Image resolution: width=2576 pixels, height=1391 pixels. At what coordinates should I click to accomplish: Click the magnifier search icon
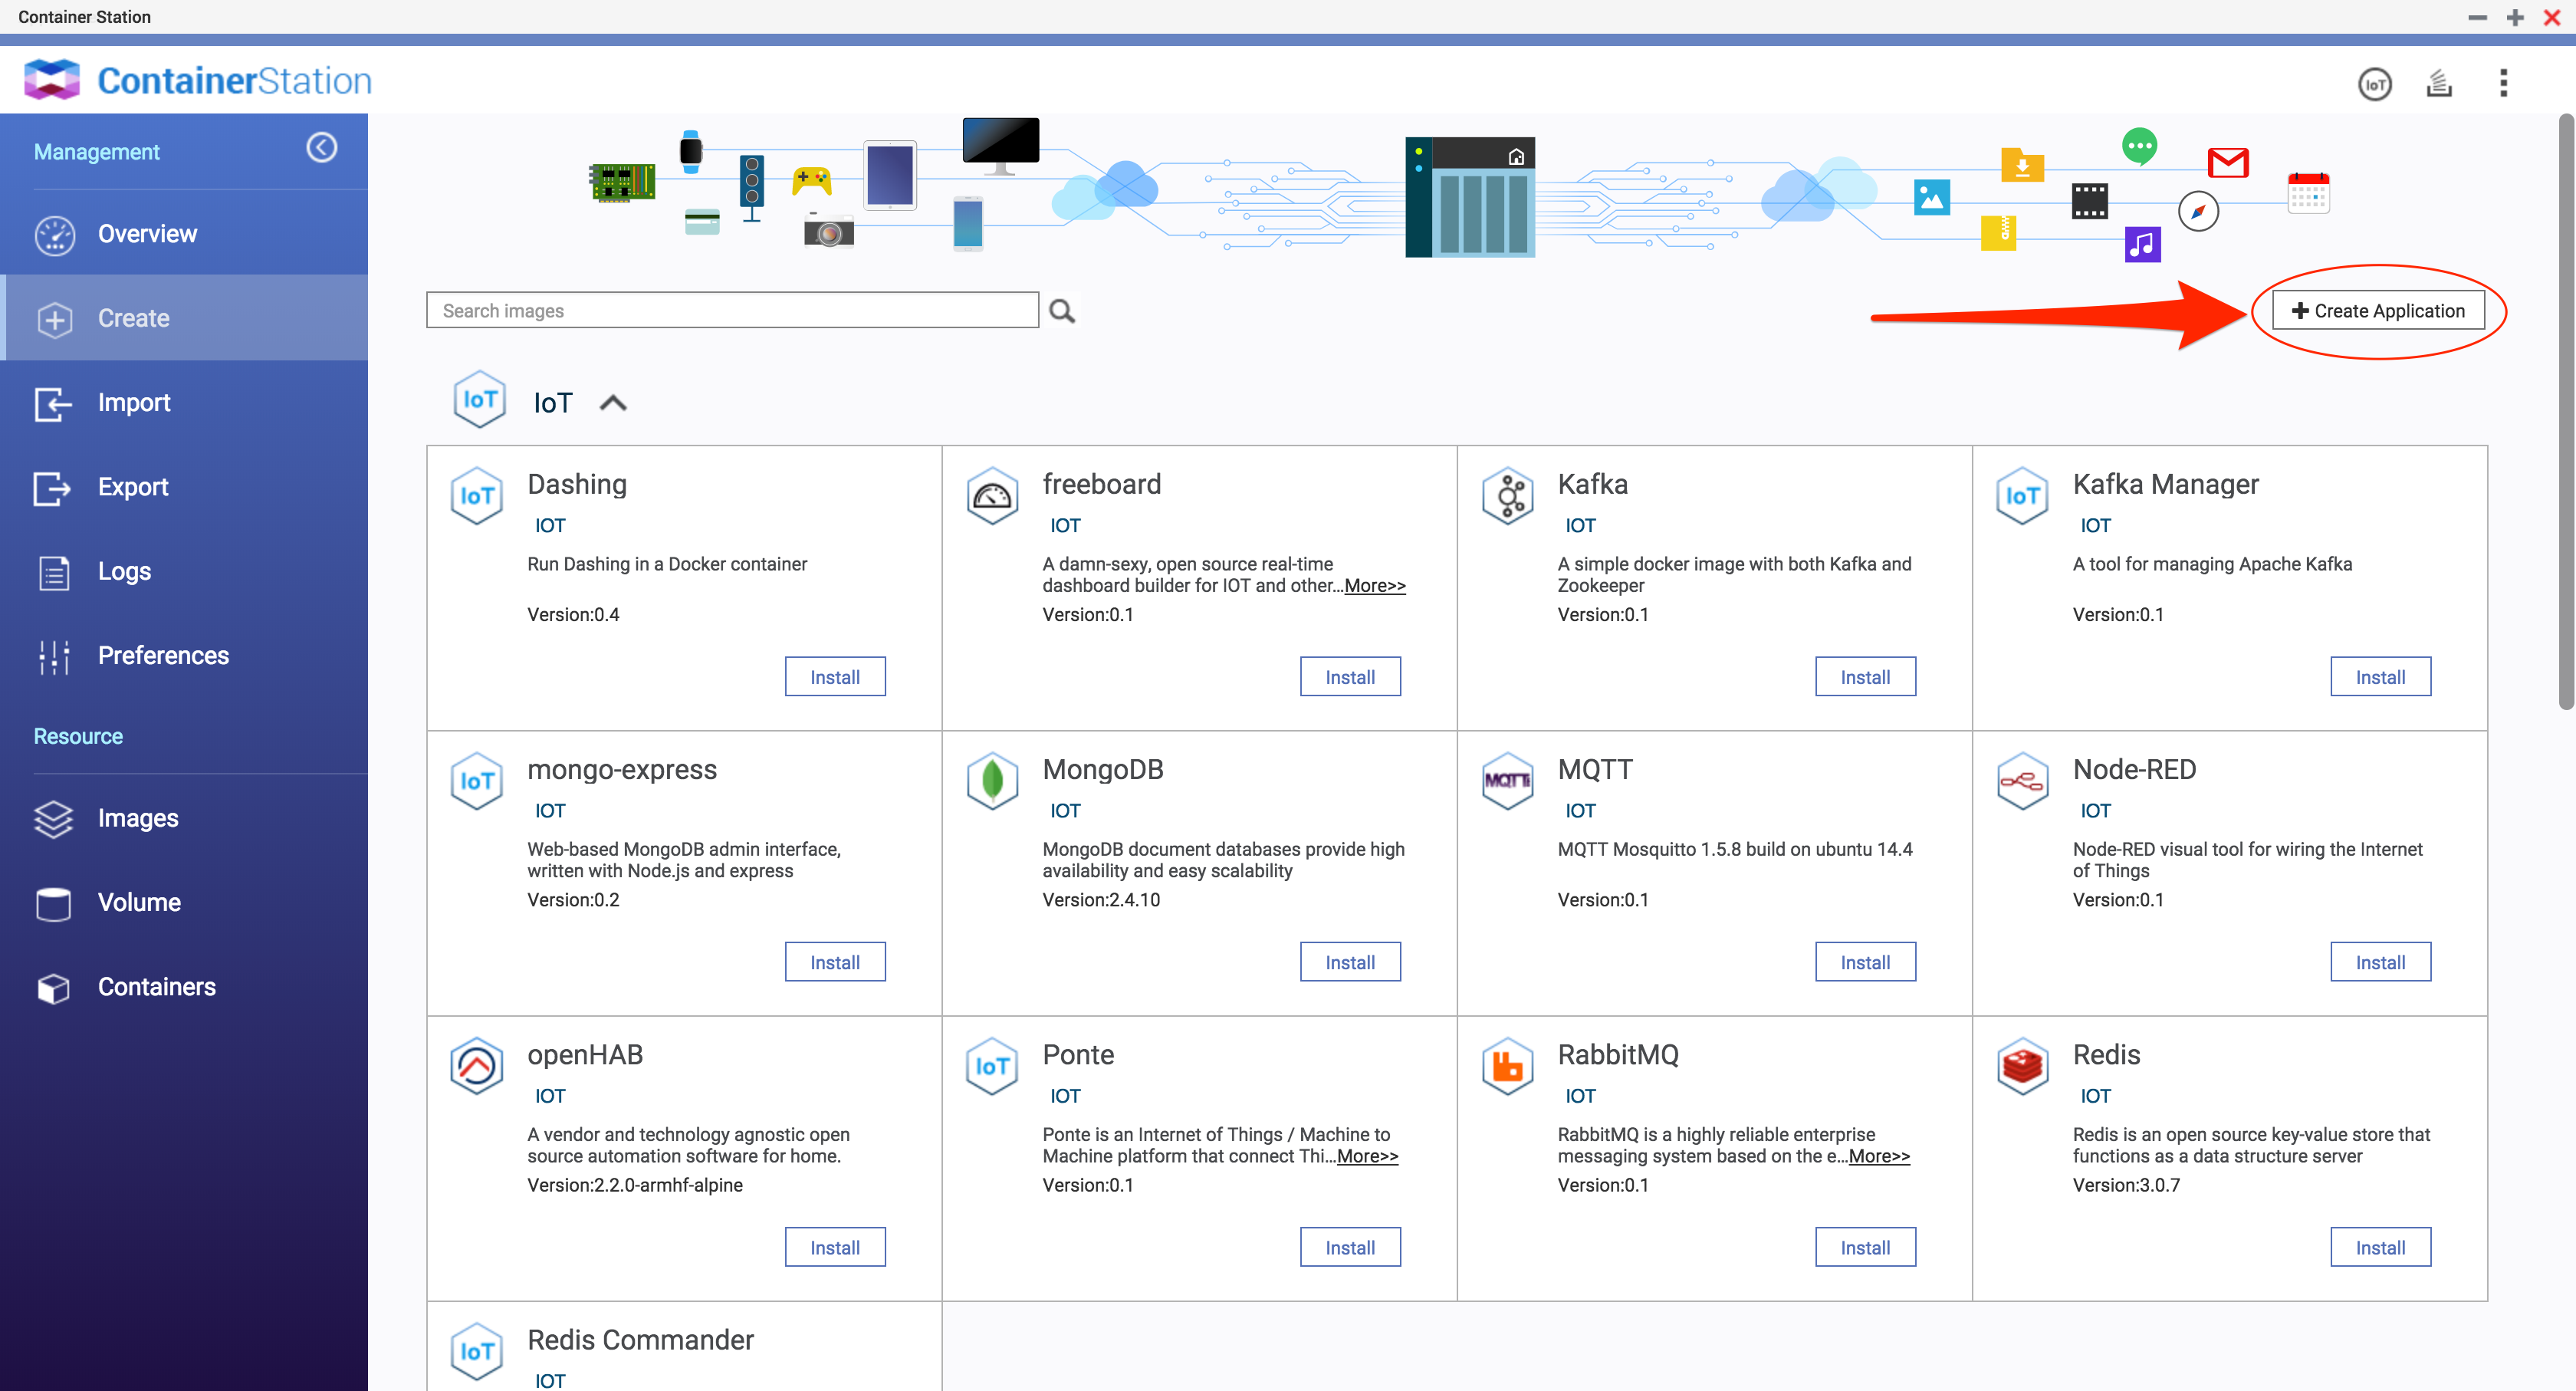(x=1062, y=312)
